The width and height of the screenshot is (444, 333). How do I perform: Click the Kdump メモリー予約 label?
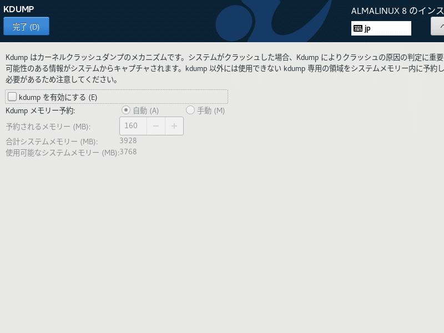click(x=40, y=110)
